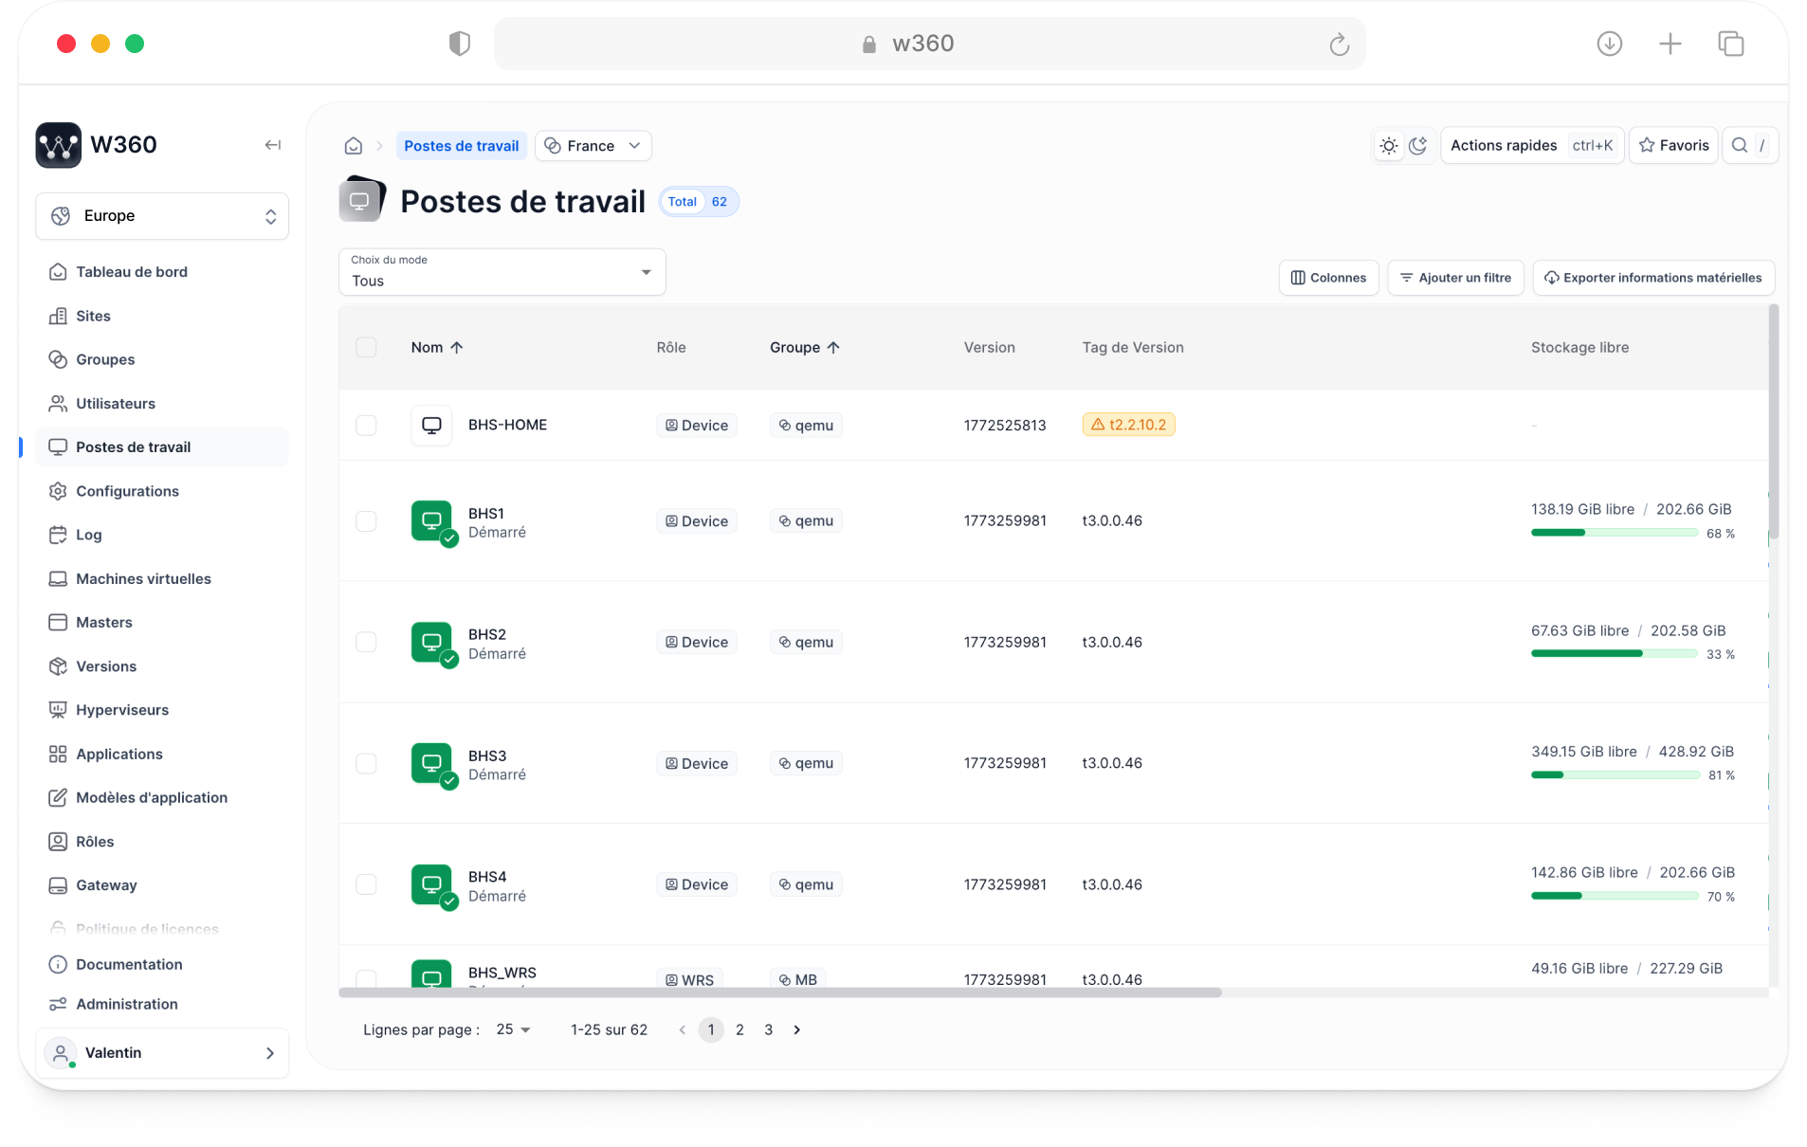Click BHS3 storage progress bar
This screenshot has width=1807, height=1147.
click(x=1615, y=775)
